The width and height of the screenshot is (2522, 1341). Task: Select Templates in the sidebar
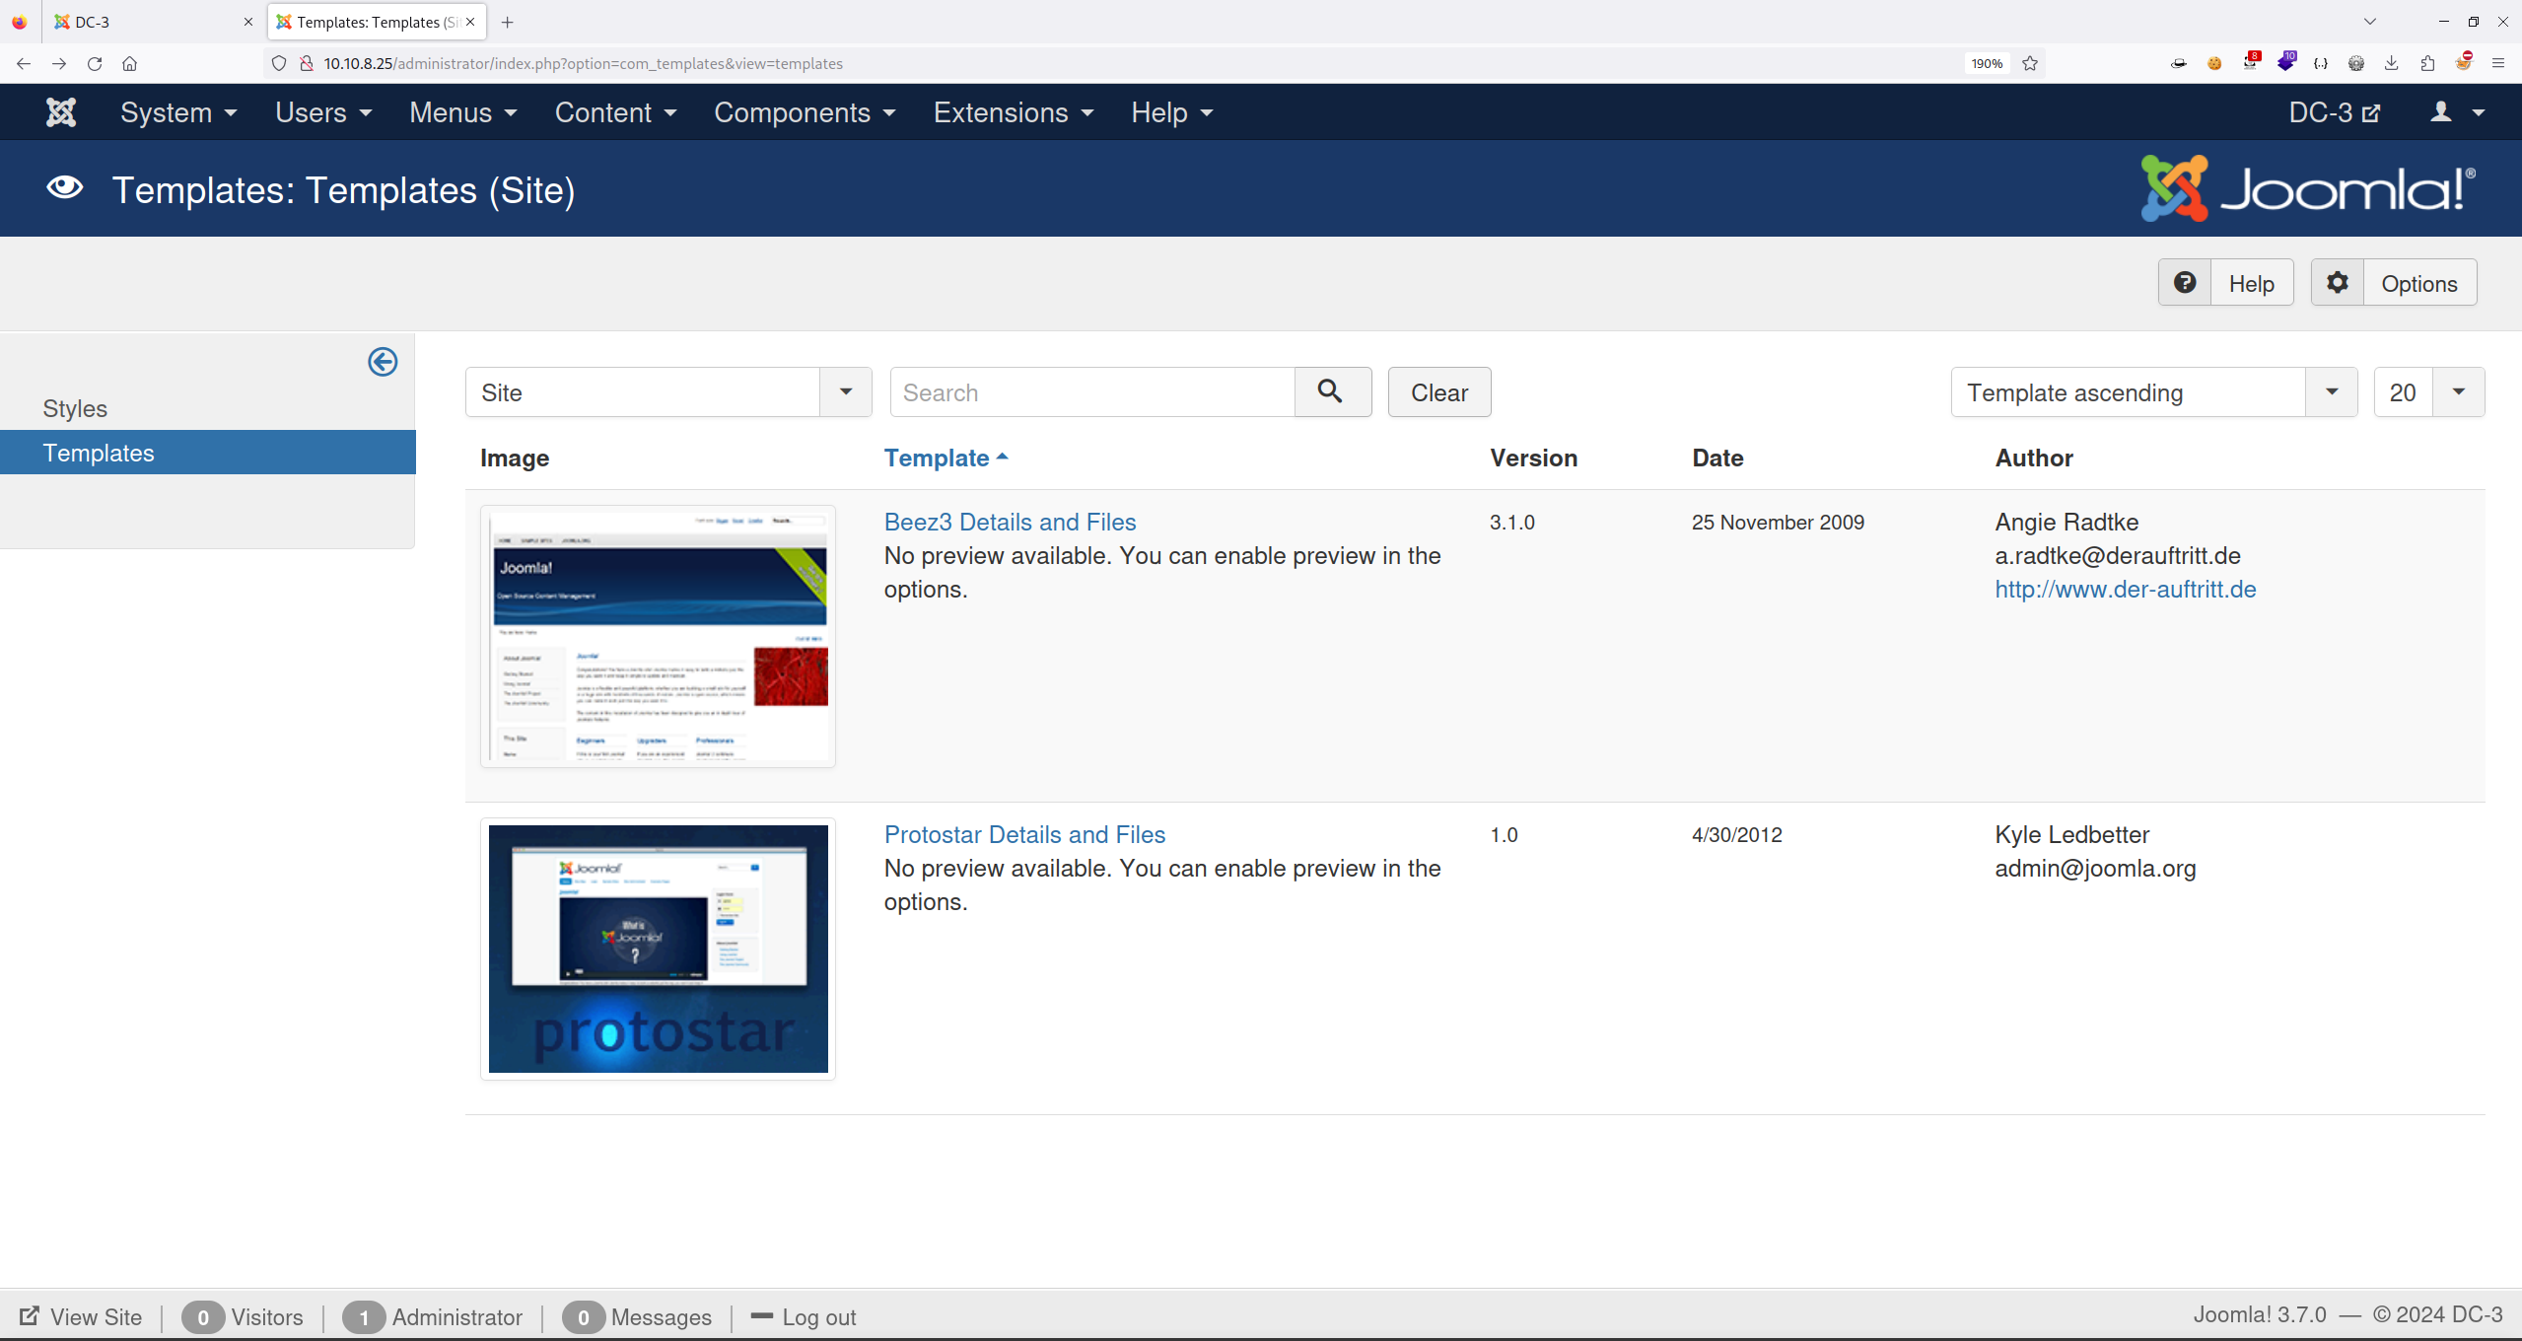208,453
